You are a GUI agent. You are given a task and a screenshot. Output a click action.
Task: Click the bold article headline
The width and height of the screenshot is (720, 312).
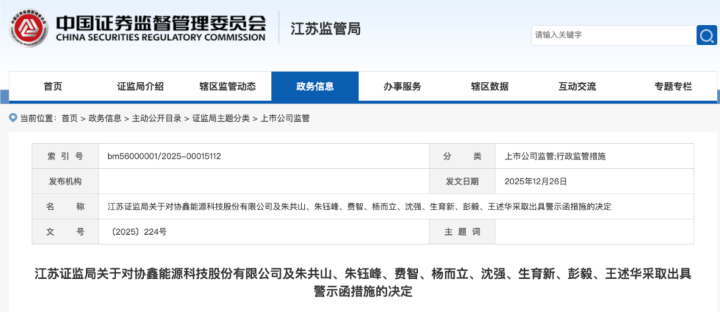(363, 282)
